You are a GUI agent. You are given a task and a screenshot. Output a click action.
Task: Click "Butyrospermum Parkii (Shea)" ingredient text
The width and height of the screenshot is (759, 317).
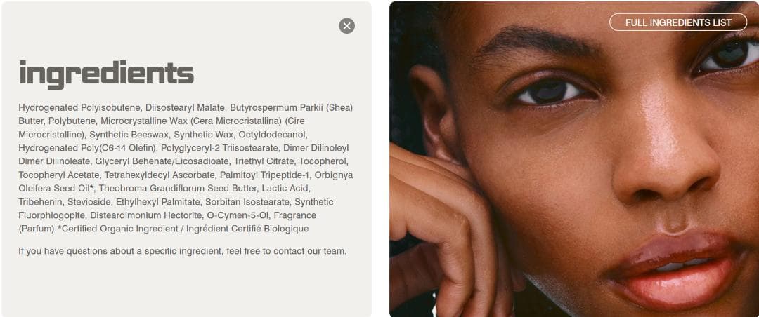point(292,107)
